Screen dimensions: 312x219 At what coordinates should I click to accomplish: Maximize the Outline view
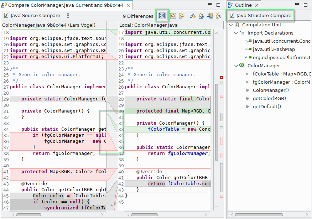click(306, 5)
